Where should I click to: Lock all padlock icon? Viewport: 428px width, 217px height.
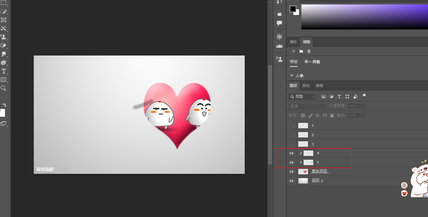click(x=332, y=115)
